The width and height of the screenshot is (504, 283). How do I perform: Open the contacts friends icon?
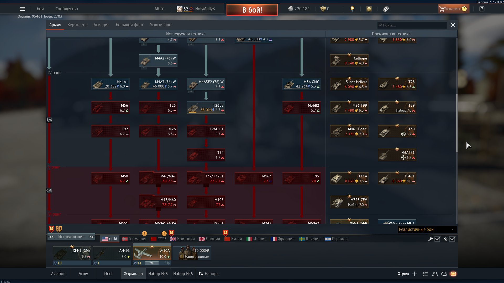click(x=435, y=274)
